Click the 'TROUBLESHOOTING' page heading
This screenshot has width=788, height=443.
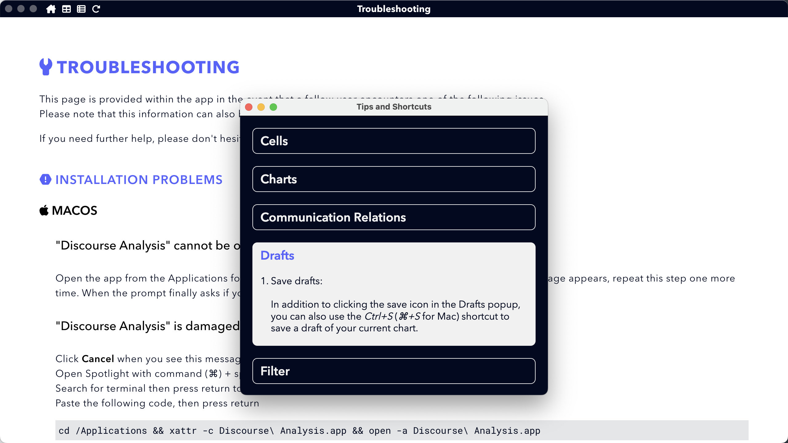[x=148, y=67]
